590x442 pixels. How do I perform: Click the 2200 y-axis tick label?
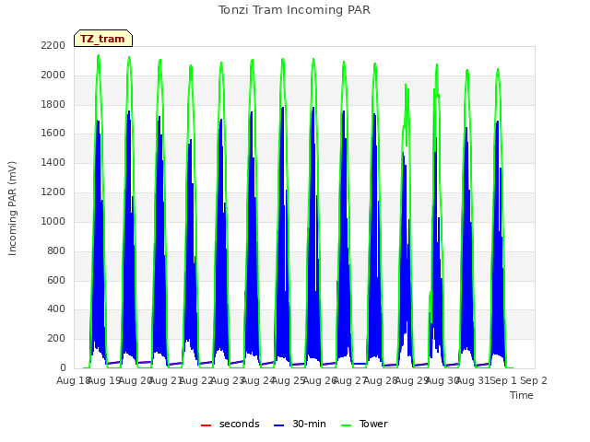(x=53, y=46)
